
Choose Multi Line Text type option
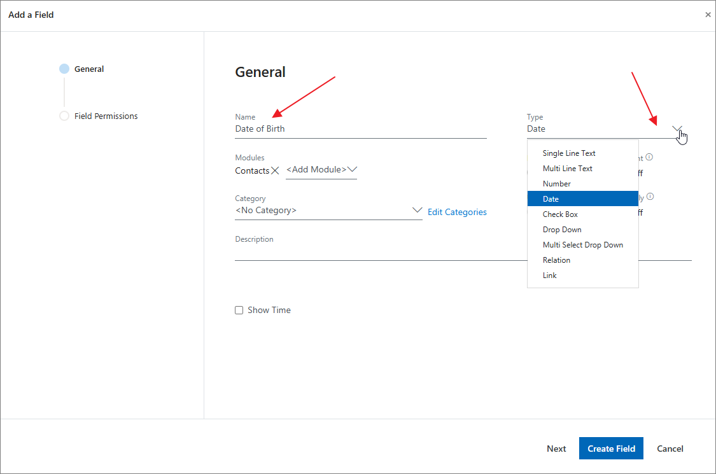pos(567,169)
